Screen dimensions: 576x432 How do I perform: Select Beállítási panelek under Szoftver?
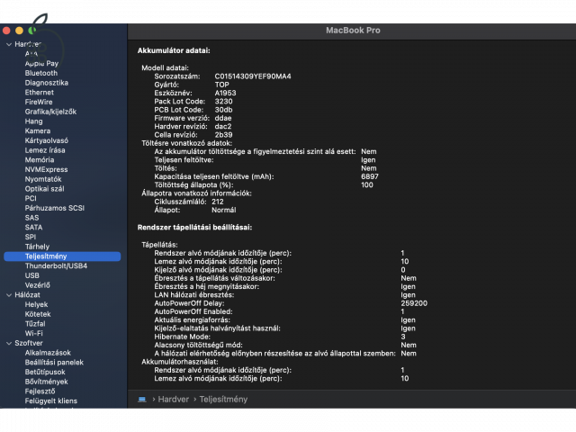(x=54, y=362)
